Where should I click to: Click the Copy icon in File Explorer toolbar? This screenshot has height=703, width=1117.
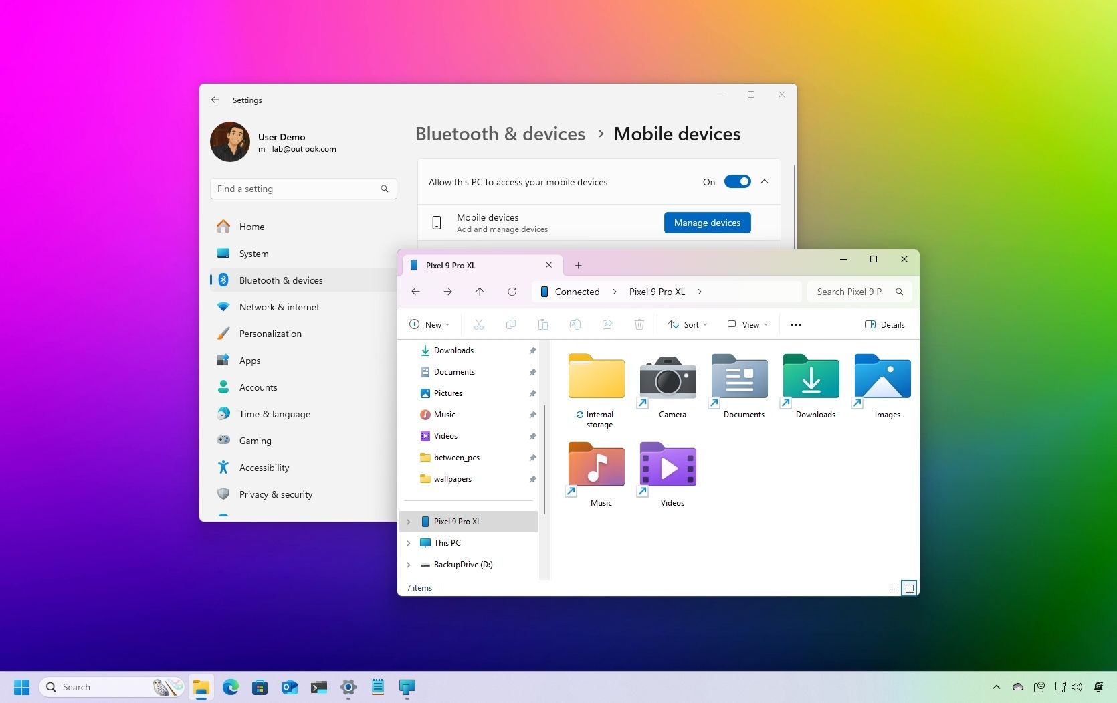point(511,324)
